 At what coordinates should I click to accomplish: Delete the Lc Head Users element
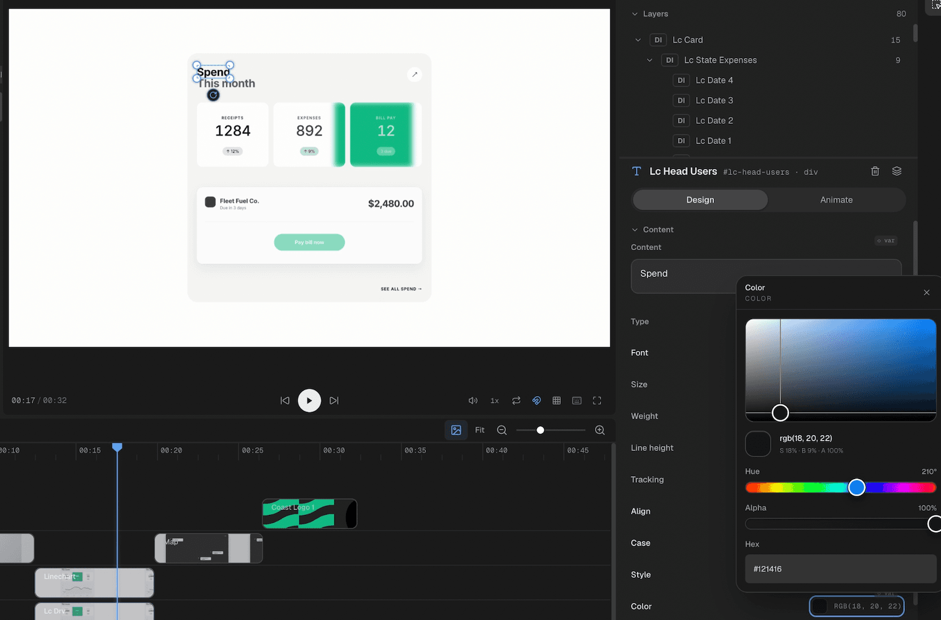pyautogui.click(x=874, y=171)
